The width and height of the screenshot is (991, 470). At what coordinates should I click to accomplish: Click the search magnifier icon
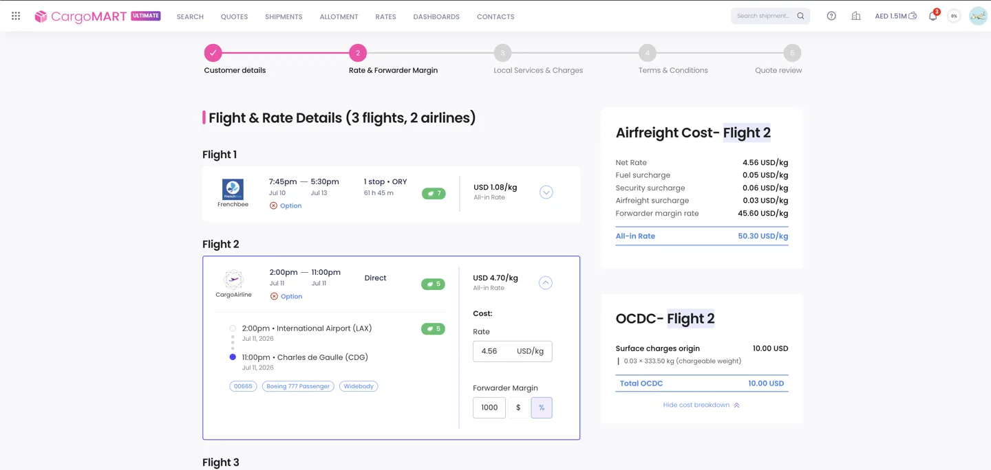(800, 16)
